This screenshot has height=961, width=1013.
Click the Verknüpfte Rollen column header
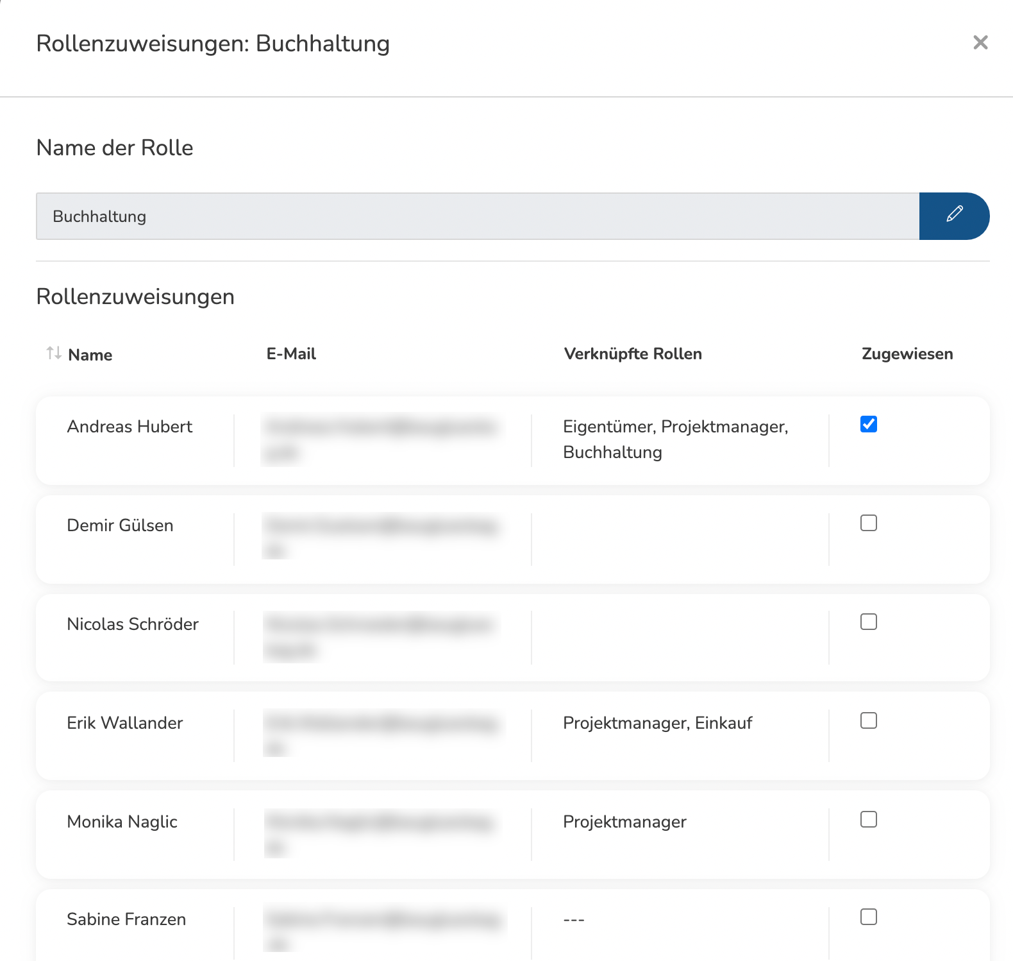point(632,354)
